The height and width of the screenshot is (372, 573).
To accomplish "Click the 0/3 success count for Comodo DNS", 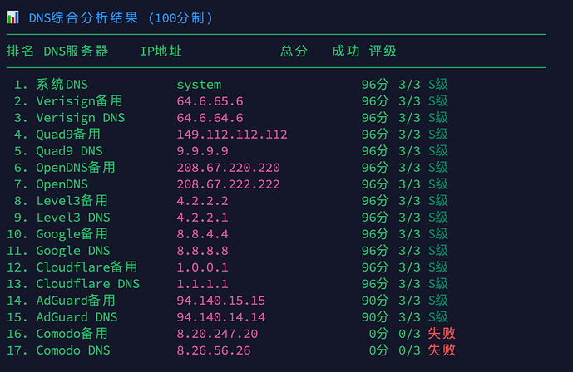I will 410,351.
